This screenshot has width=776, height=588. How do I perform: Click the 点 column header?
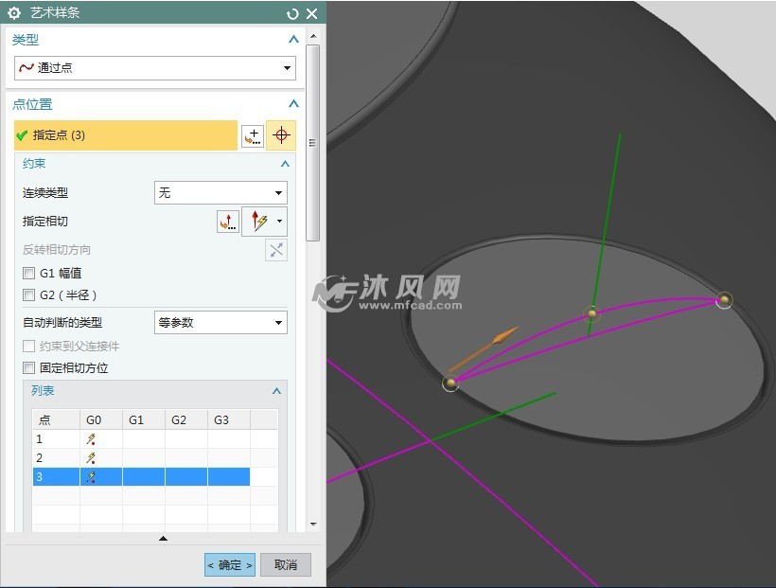tap(56, 420)
